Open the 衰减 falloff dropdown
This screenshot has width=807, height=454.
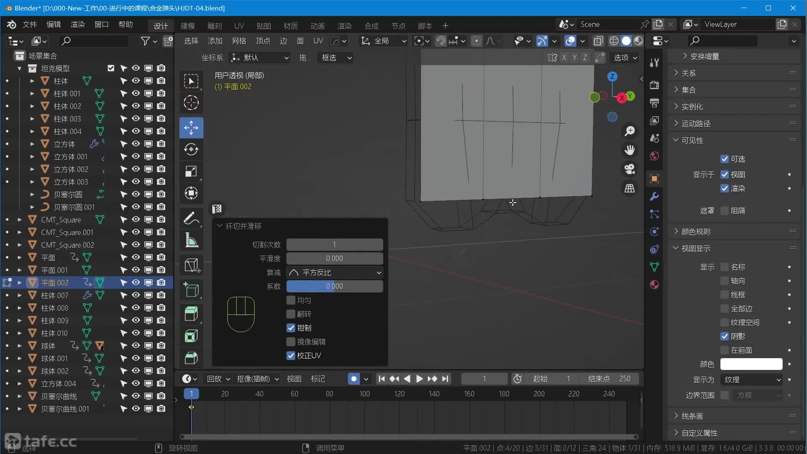tap(335, 272)
